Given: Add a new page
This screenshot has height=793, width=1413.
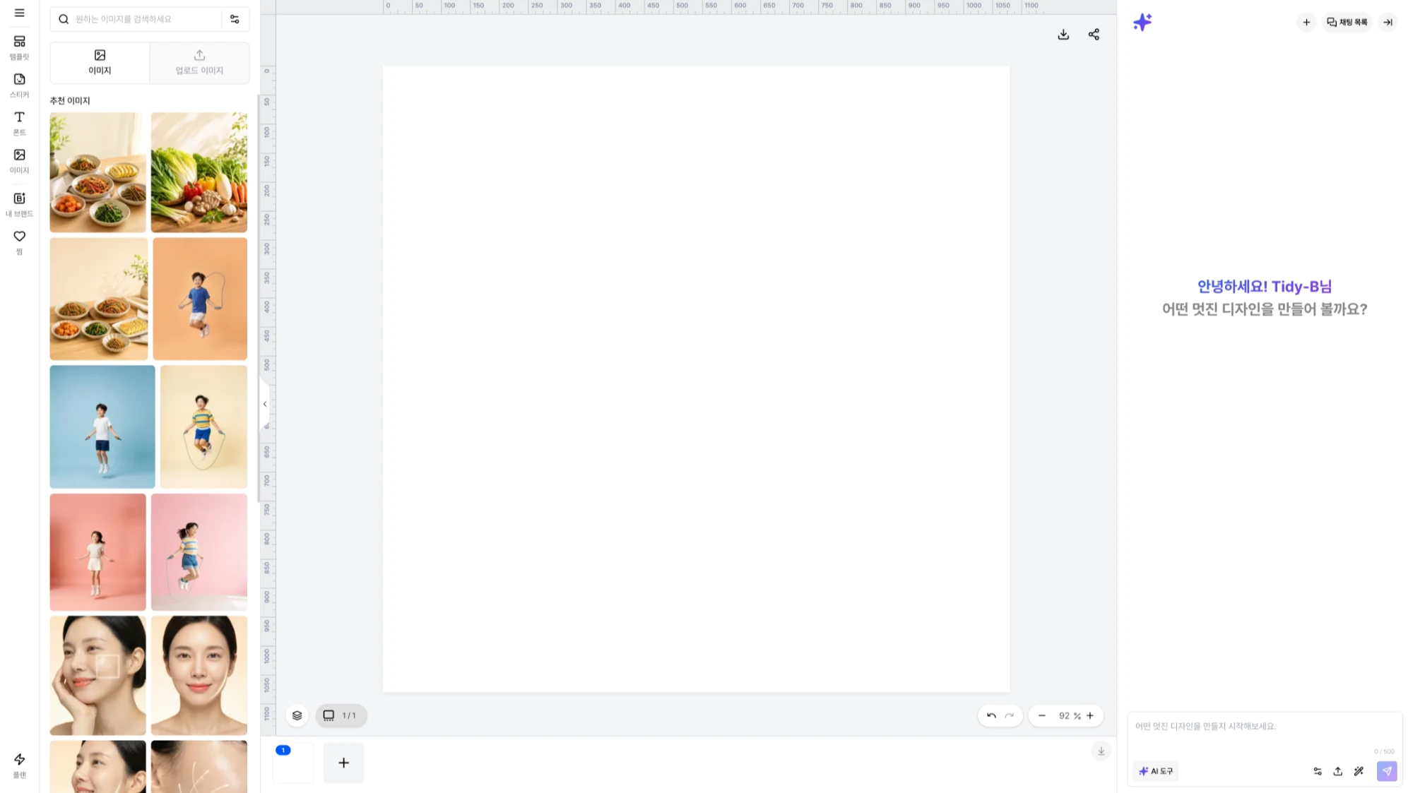Looking at the screenshot, I should [x=343, y=763].
